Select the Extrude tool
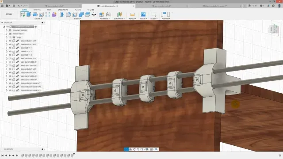This screenshot has height=159, width=283. pyautogui.click(x=29, y=15)
